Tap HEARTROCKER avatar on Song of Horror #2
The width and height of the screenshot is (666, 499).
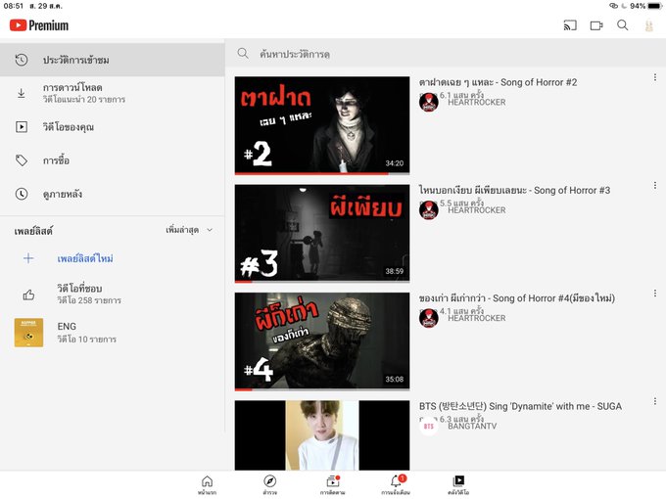click(429, 103)
